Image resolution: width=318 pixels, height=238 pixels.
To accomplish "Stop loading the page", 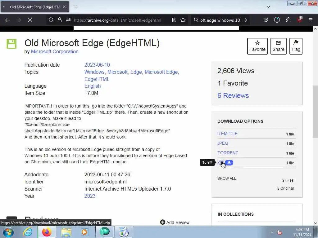I will pos(30,20).
